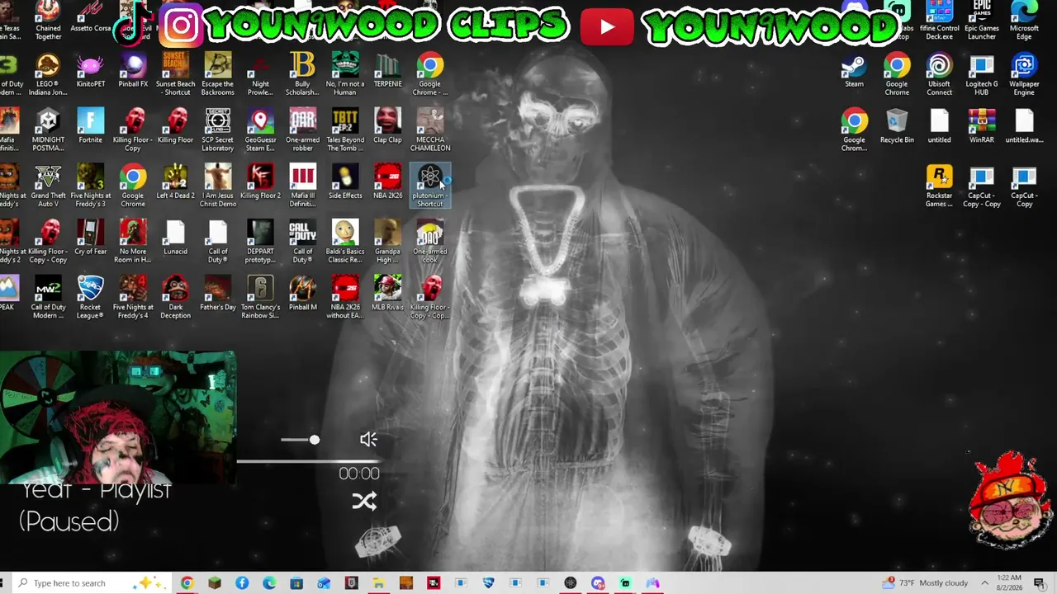Toggle mute on the music widget speaker
Image resolution: width=1057 pixels, height=594 pixels.
point(368,440)
